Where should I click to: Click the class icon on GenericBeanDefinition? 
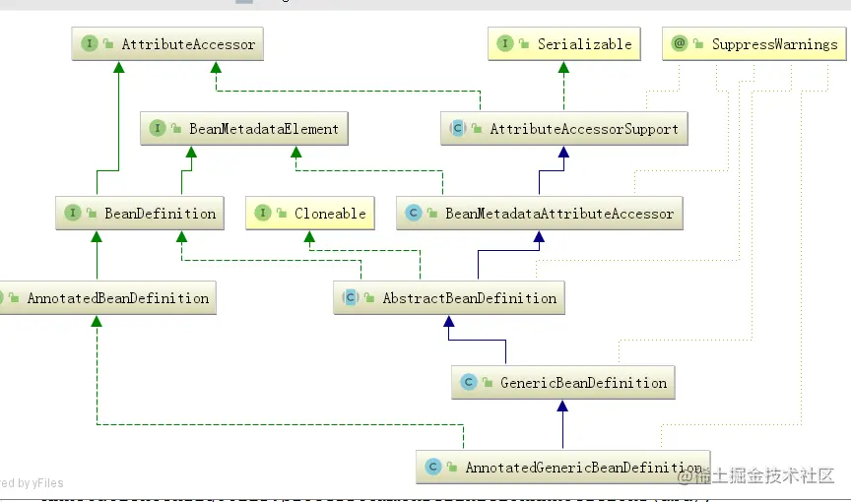(x=469, y=382)
